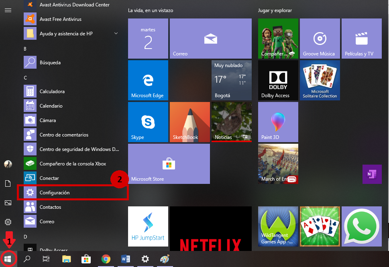Open the Contactos app
Screen dimensions: 389x267
[x=72, y=207]
